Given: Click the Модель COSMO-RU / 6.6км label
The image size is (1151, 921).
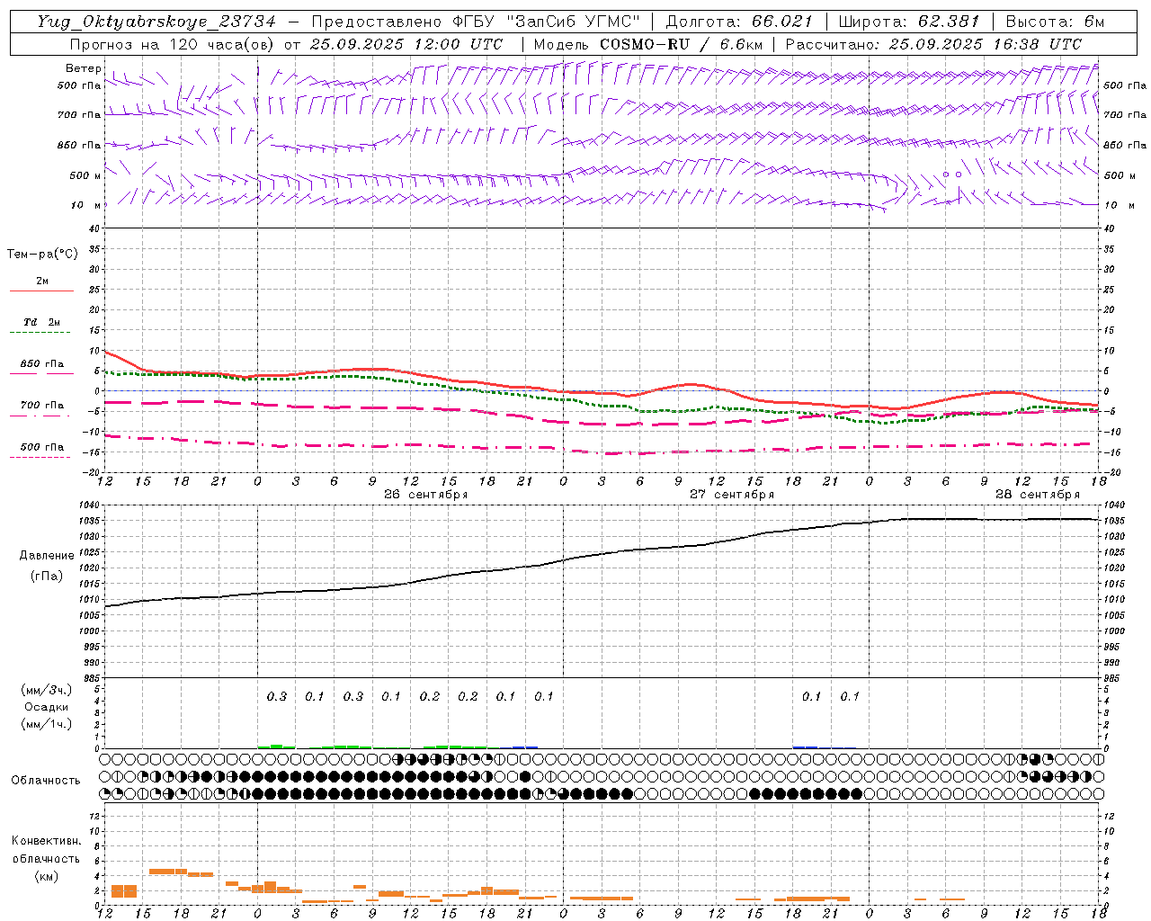Looking at the screenshot, I should coord(648,44).
